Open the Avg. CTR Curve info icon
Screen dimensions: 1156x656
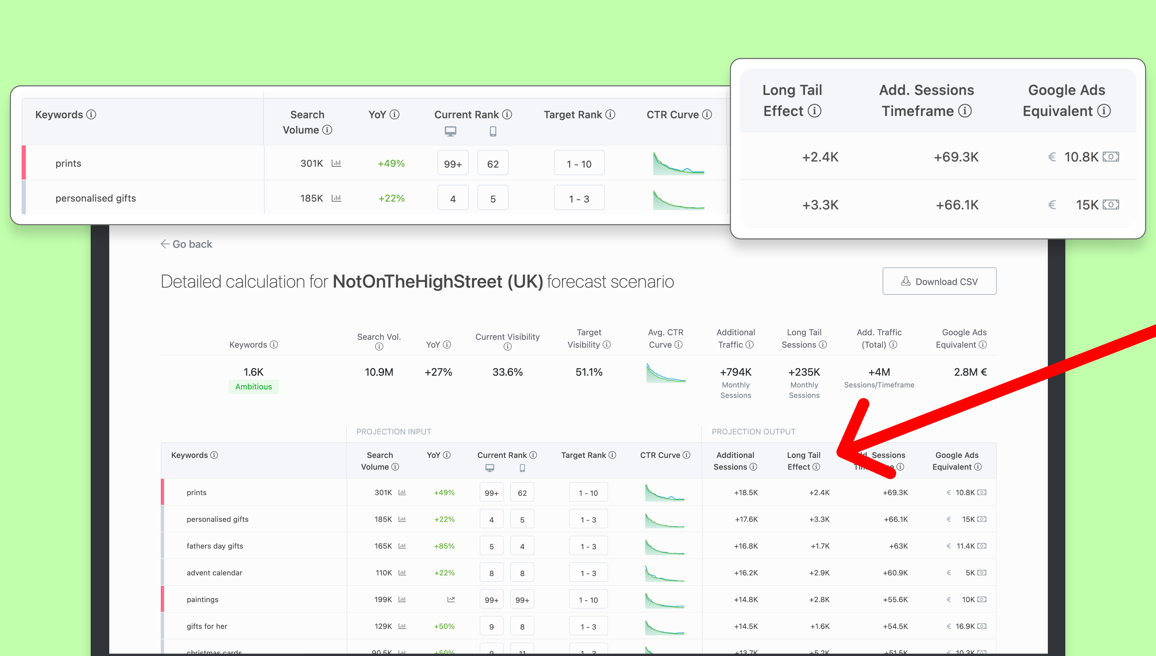678,345
